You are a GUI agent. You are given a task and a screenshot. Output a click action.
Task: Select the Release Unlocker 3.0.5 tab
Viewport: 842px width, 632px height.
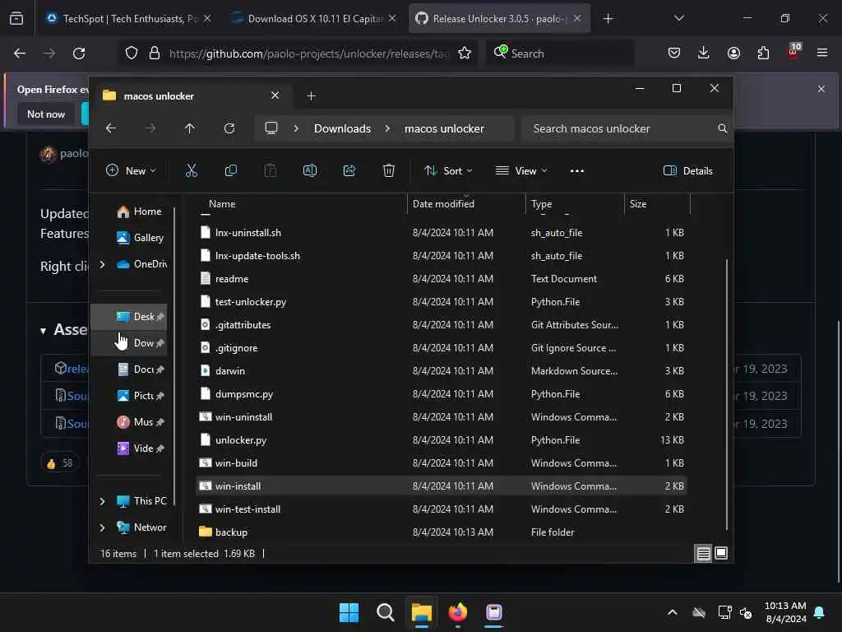(x=498, y=18)
